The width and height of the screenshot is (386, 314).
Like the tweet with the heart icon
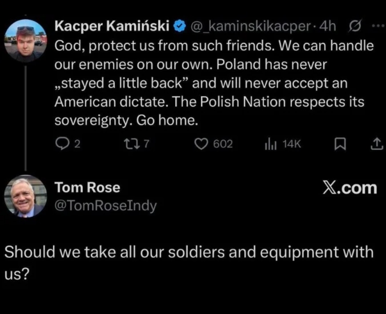tap(202, 144)
